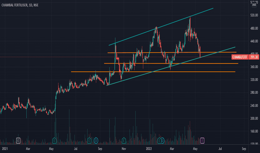Click the D dividend marker in early 2022
This screenshot has height=153, width=260.
162,141
